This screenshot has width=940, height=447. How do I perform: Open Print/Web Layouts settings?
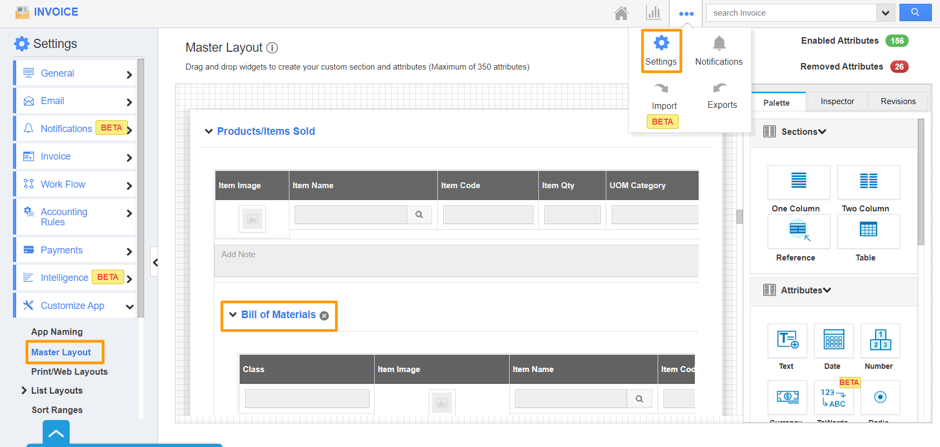click(x=69, y=372)
